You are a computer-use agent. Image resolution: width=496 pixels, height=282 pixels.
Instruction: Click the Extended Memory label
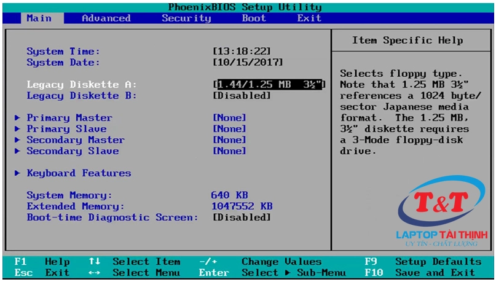(76, 206)
